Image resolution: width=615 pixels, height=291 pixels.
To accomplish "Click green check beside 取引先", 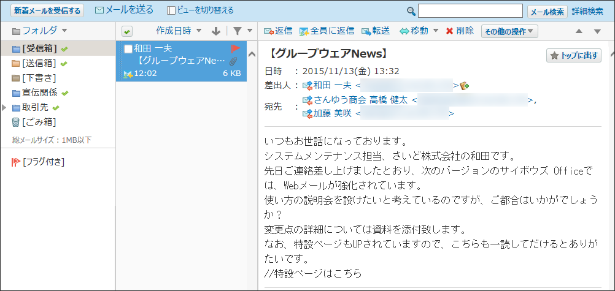I will point(56,108).
